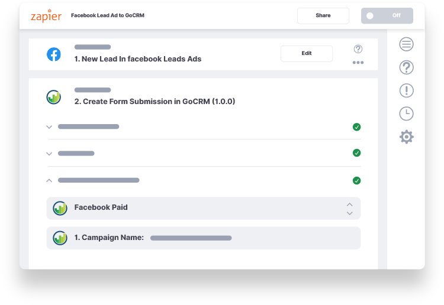Click the Edit button for step 1
This screenshot has width=444, height=305.
tap(307, 53)
